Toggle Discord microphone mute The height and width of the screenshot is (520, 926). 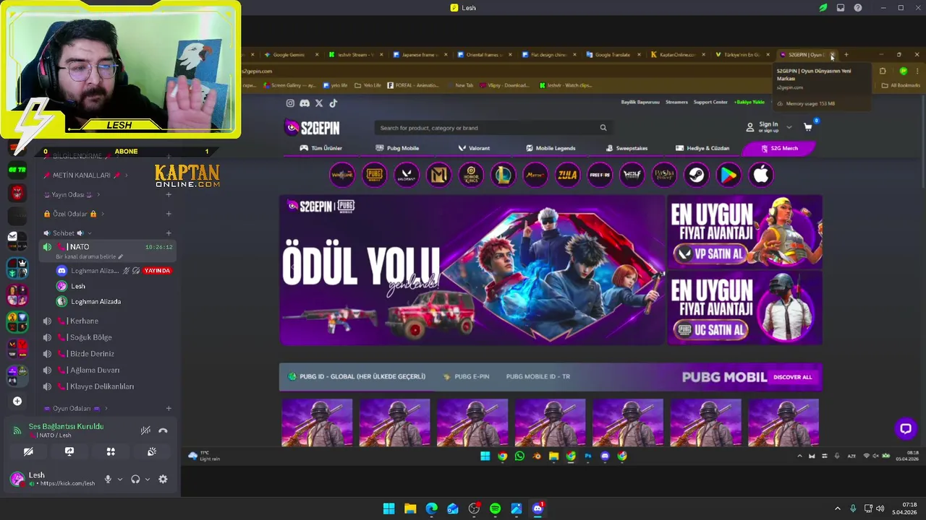(108, 479)
